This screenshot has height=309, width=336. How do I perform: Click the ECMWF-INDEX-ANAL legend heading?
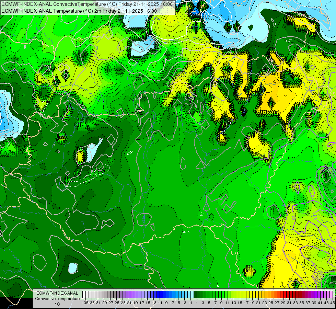57,293
